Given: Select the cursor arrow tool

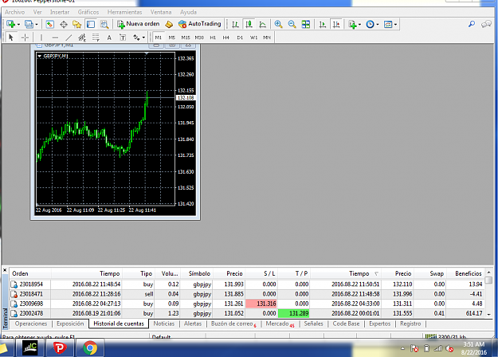Looking at the screenshot, I should coord(11,37).
